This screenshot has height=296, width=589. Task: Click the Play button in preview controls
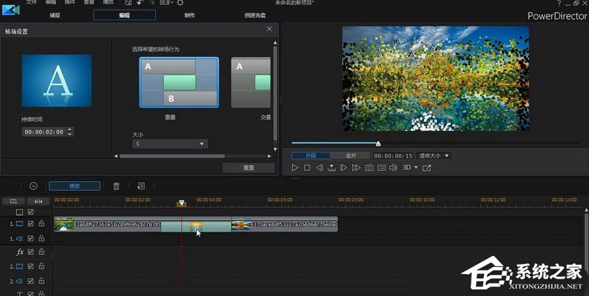pos(295,168)
